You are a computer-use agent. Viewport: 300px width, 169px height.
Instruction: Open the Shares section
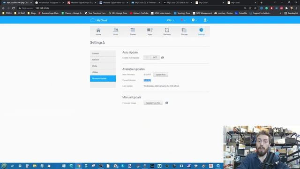[133, 31]
